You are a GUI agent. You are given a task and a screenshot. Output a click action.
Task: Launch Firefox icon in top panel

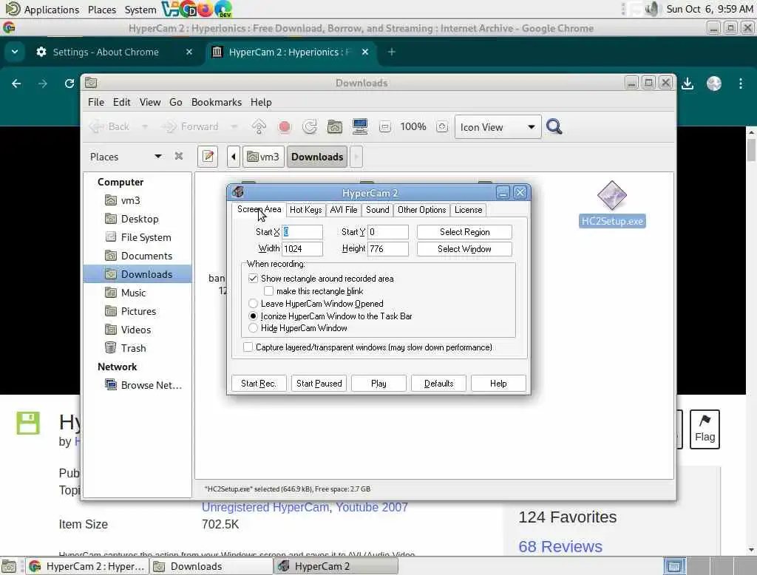click(206, 9)
